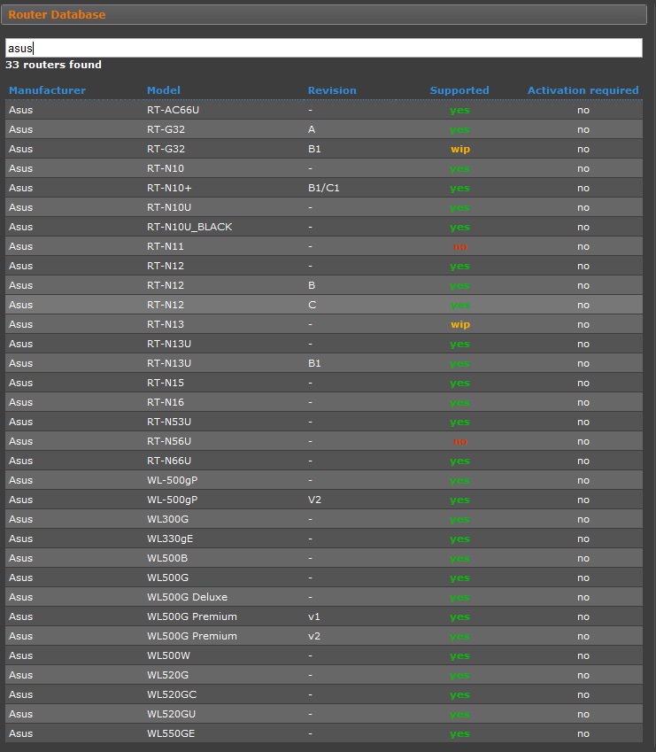Click wip status for RT-G32 B1
This screenshot has width=656, height=752.
[460, 149]
